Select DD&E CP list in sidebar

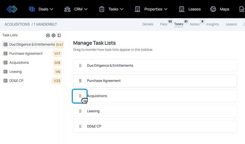pos(16,81)
